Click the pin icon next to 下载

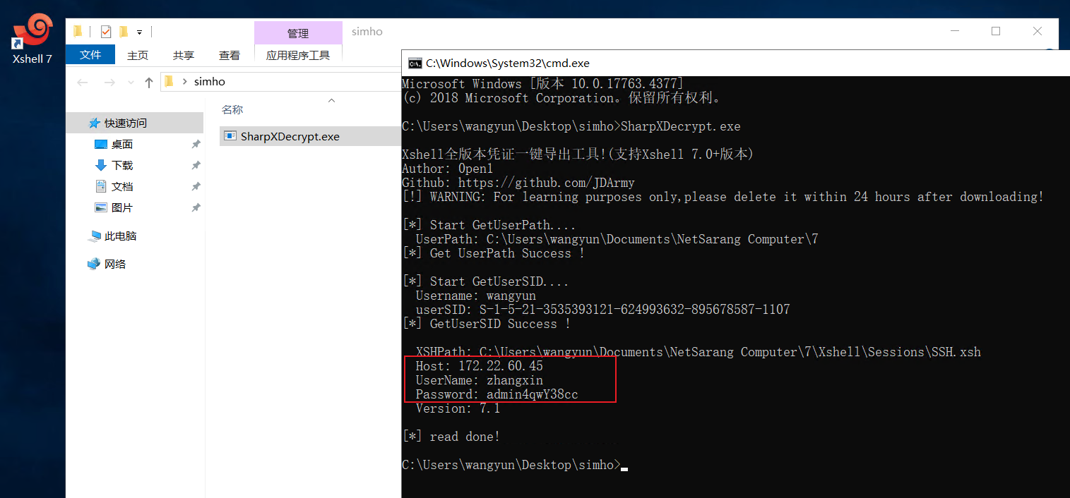pyautogui.click(x=196, y=165)
